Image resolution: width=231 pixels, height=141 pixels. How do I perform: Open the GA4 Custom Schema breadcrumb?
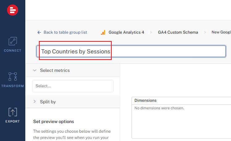pos(178,32)
